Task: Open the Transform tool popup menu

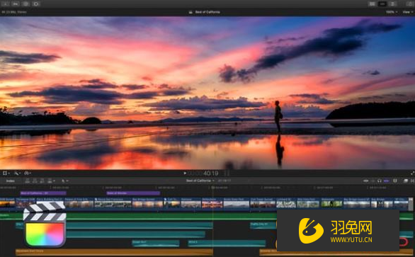Action: point(6,173)
